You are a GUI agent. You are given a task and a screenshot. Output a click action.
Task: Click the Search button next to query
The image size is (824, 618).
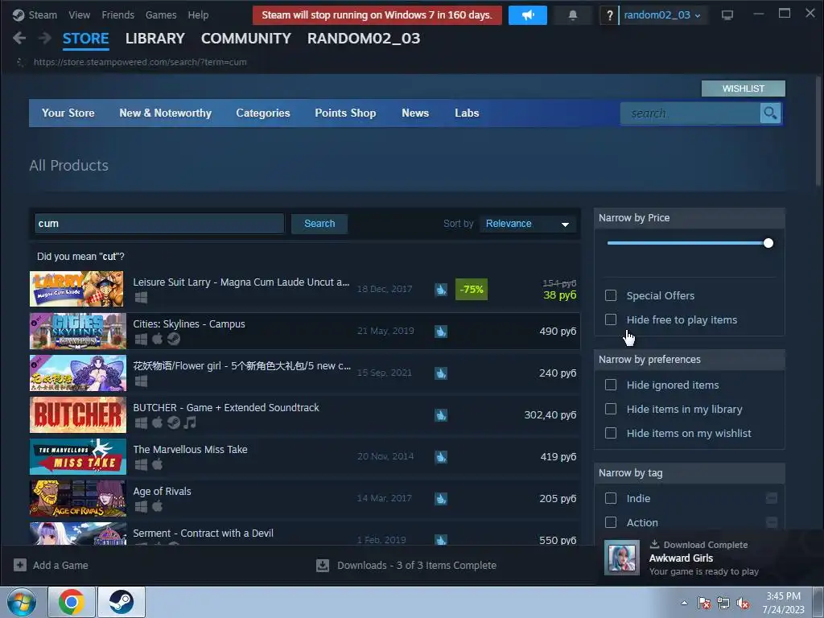point(319,224)
